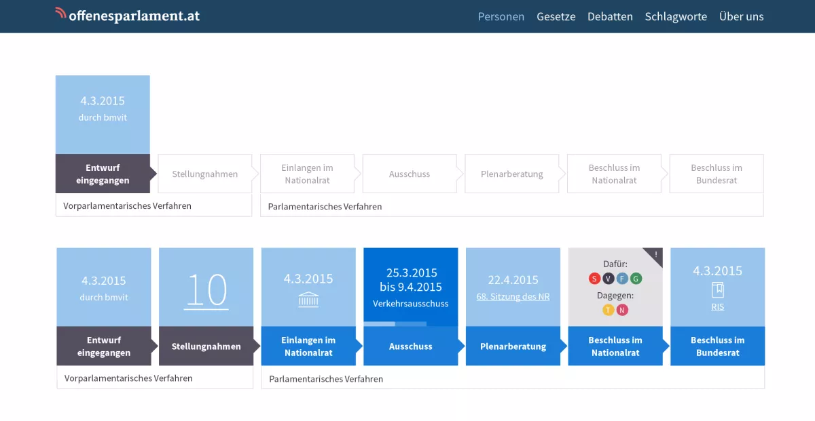Click the RSS feed icon beside the logo
Screen dimensions: 815x421
tap(60, 12)
